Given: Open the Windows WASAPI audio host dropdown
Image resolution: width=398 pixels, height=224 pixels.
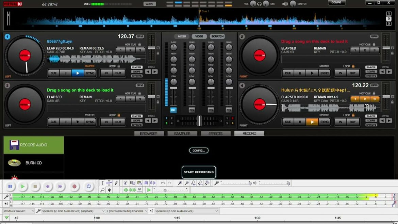Looking at the screenshot, I should point(19,211).
